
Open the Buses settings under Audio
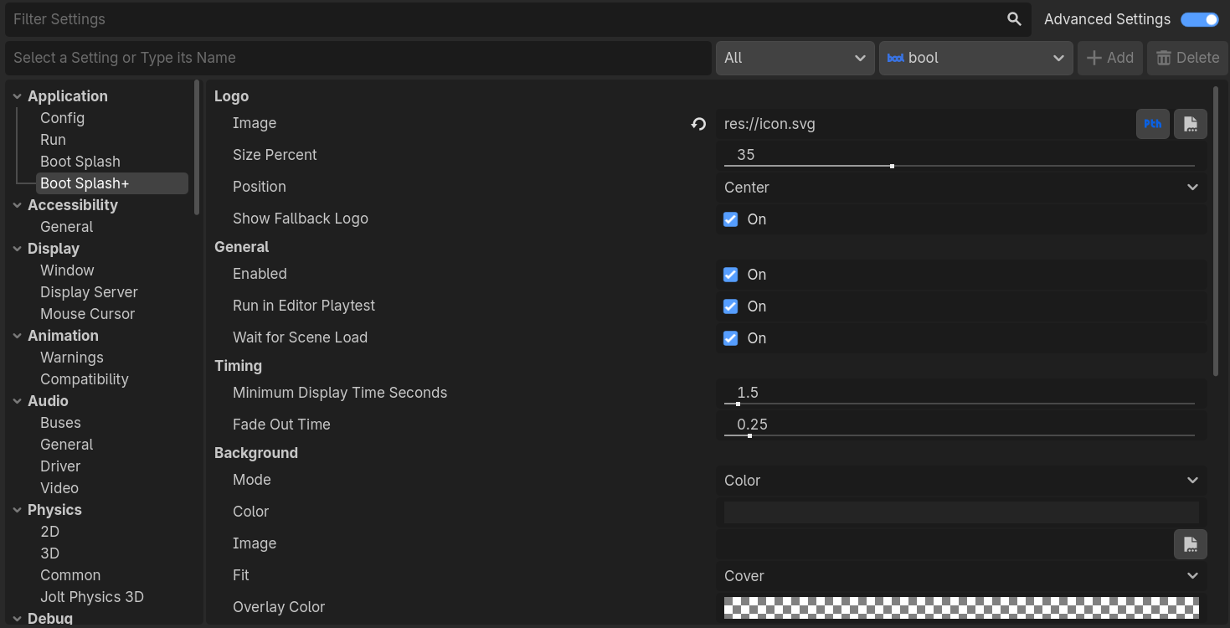[60, 423]
